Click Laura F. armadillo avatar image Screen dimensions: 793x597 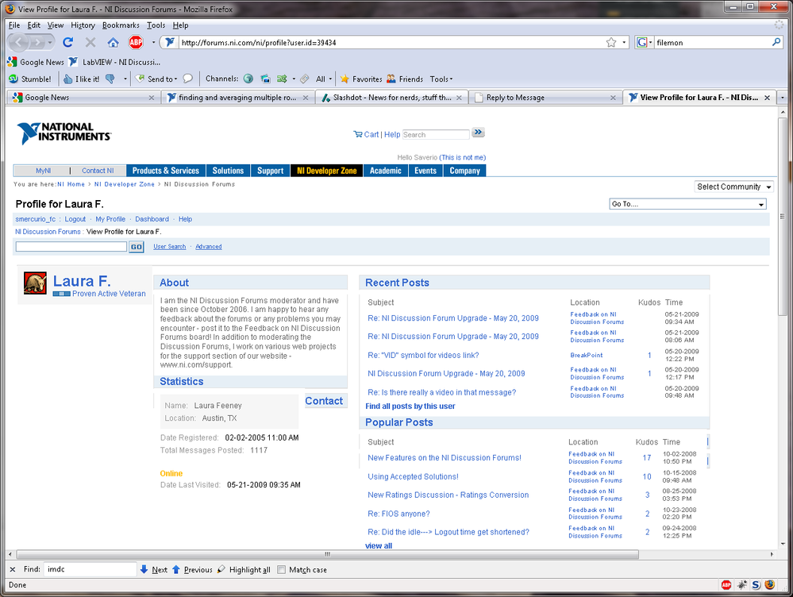[x=35, y=283]
